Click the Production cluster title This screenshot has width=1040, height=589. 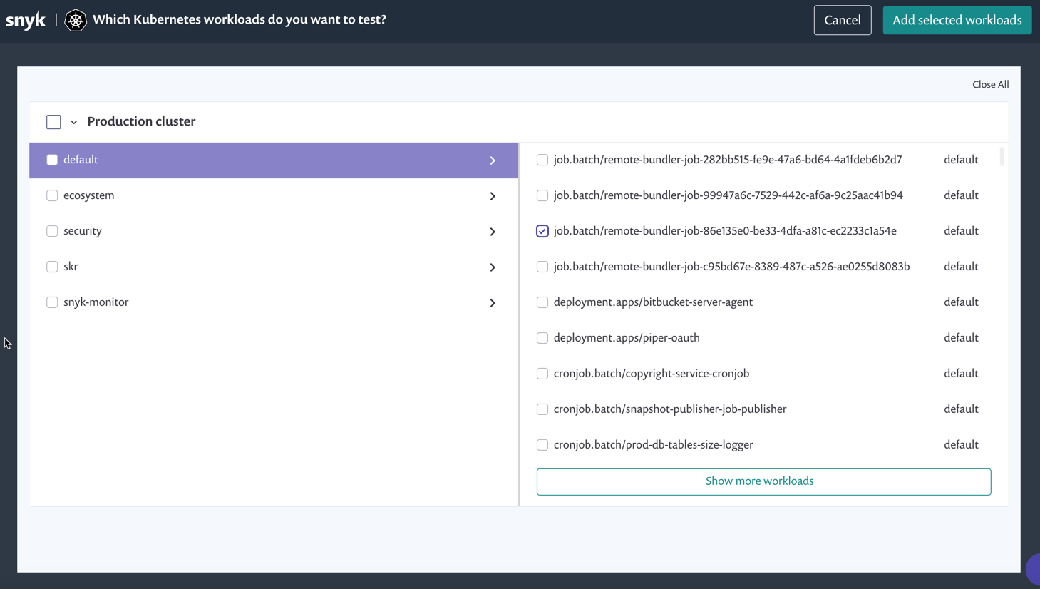coord(141,121)
